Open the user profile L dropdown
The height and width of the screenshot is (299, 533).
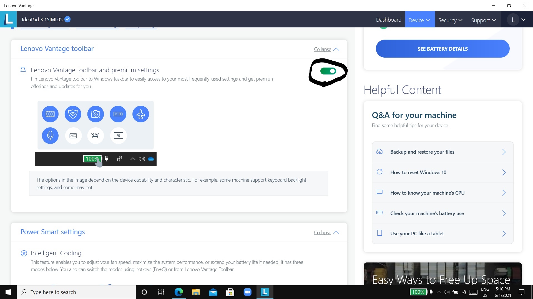tap(517, 20)
